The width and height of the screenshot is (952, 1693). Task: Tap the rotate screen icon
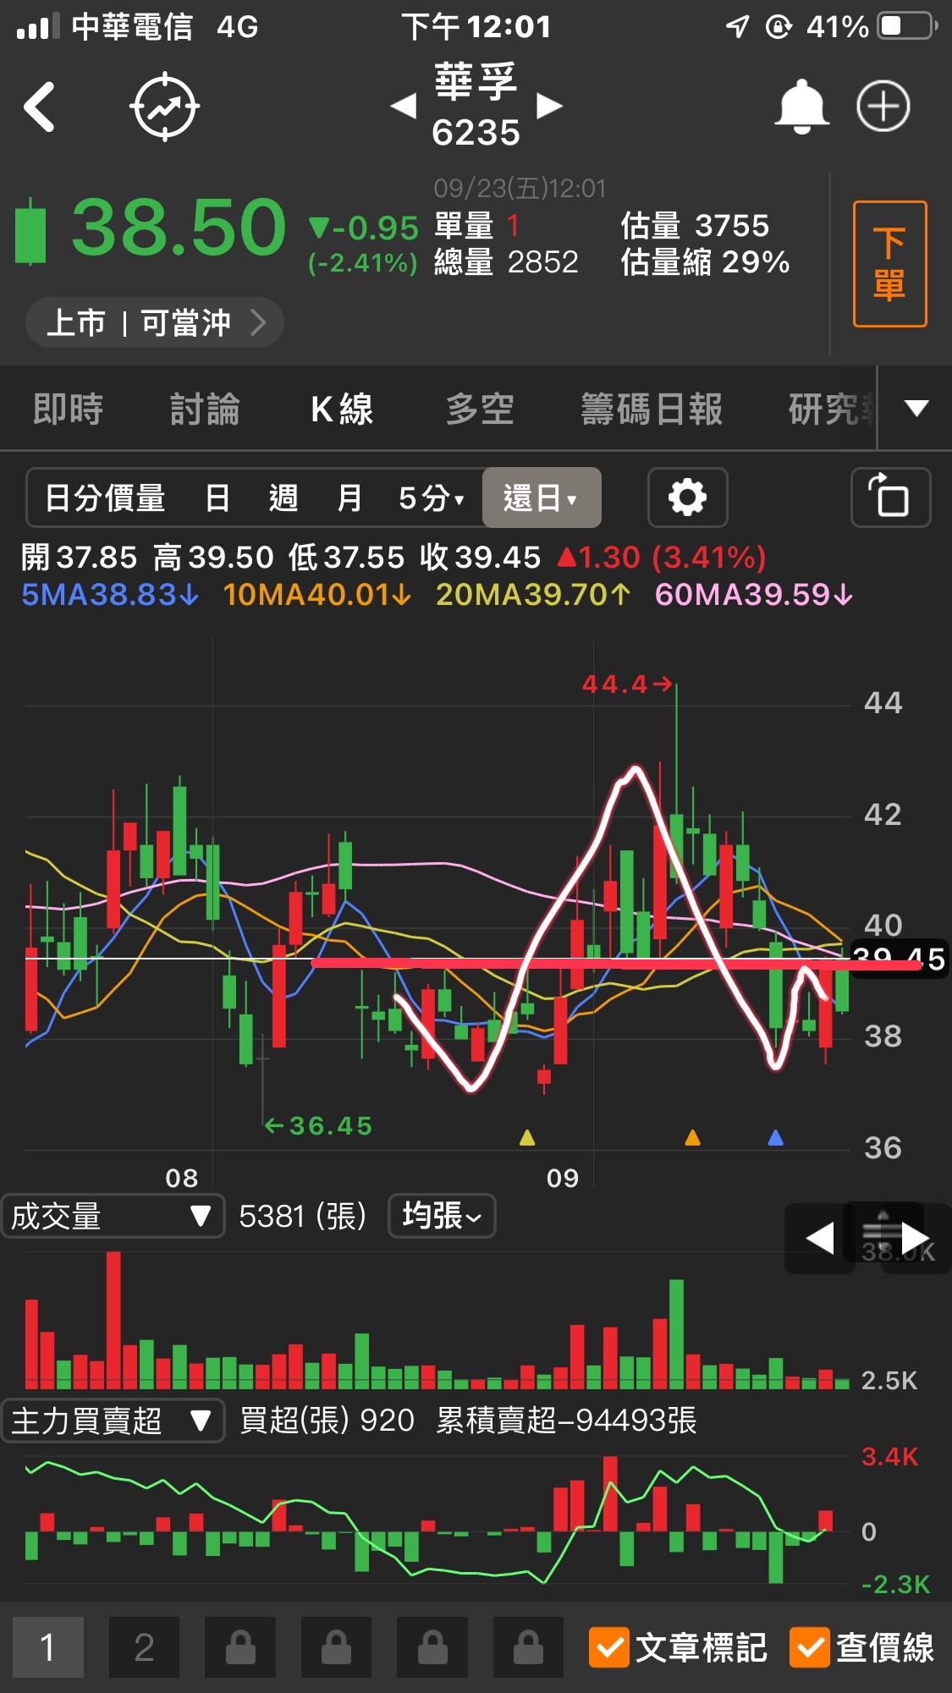889,497
